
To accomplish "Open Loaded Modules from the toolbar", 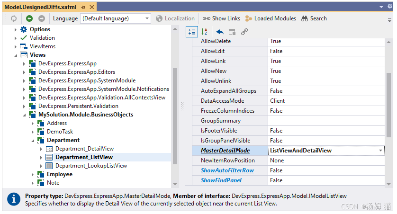I will click(x=271, y=18).
